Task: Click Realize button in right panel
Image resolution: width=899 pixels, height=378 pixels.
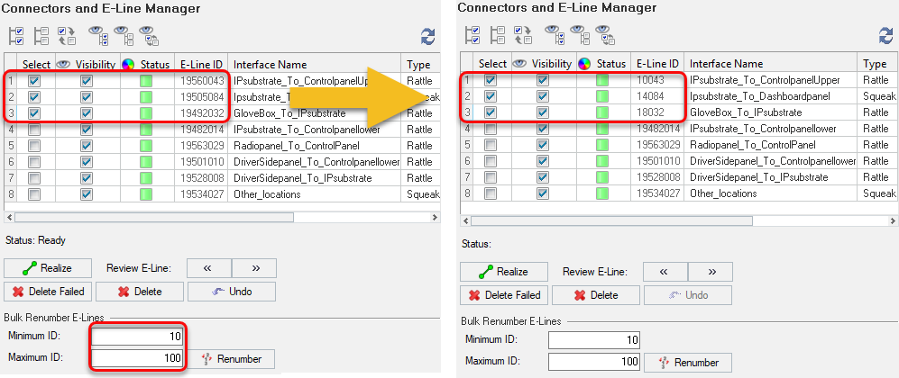Action: click(504, 272)
